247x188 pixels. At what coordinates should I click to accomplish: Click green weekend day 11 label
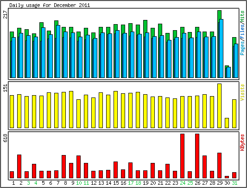pyautogui.click(x=86, y=183)
